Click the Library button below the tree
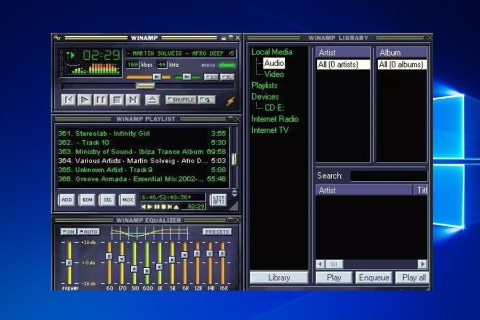Viewport: 480px width, 320px height. (x=279, y=278)
